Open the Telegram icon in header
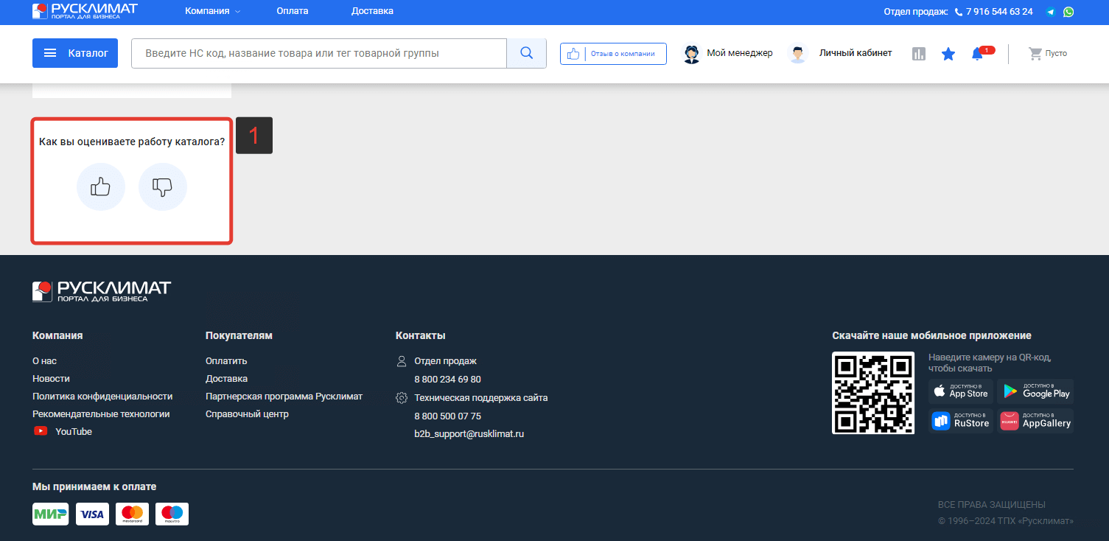This screenshot has width=1109, height=541. click(x=1051, y=12)
